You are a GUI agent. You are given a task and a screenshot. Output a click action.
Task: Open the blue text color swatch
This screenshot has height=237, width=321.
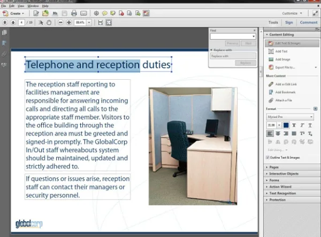click(286, 125)
